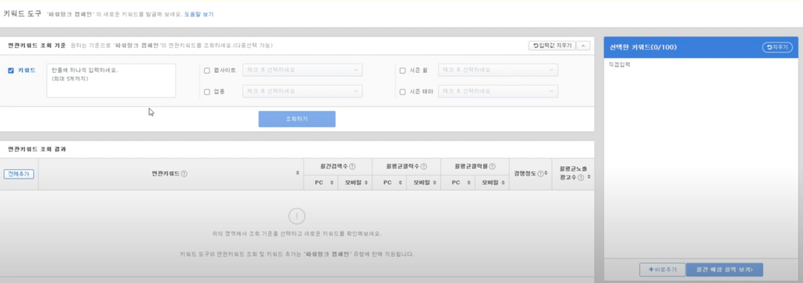
Task: Sort by 연관키워드 column arrows
Action: pos(297,173)
